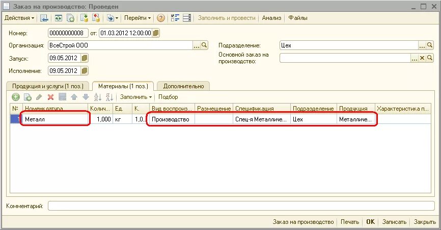Click the Спец-я Металличе... cell
The width and height of the screenshot is (441, 230).
262,119
